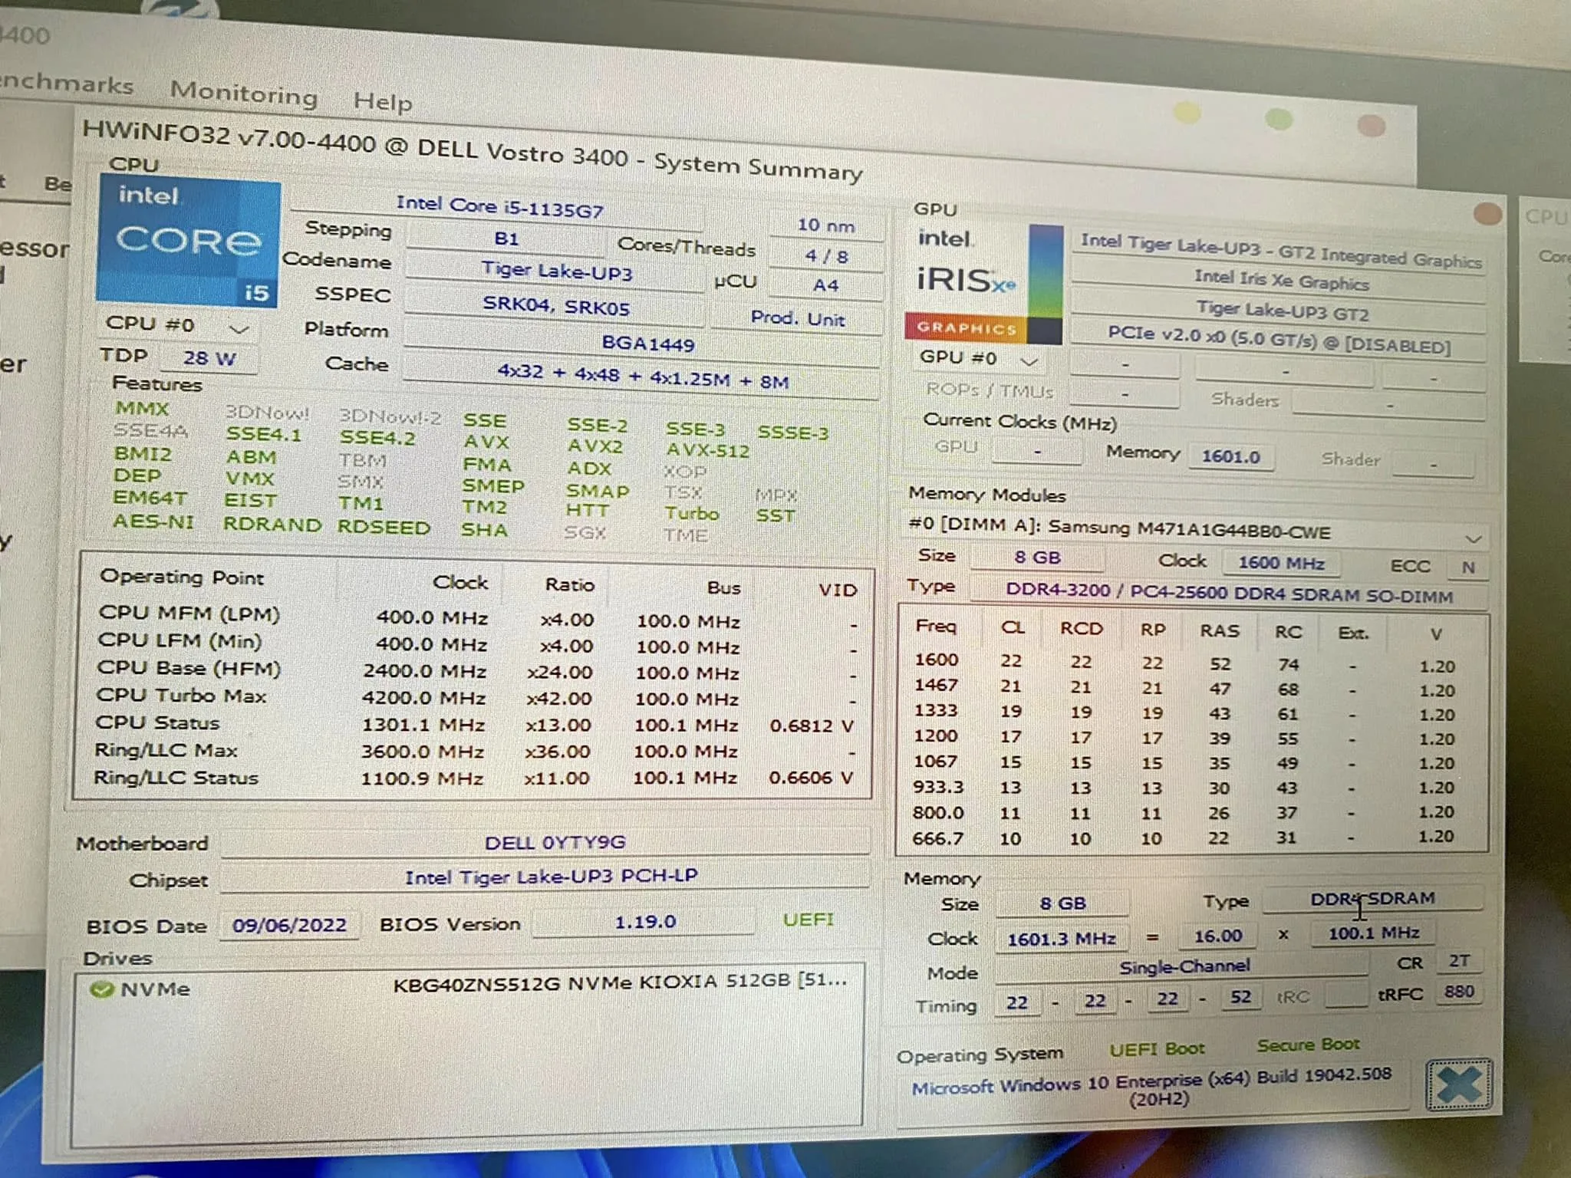Viewport: 1571px width, 1178px height.
Task: Click the Cache value "4x32 + 4x48 + 4x1.25M + 8M"
Action: [643, 378]
